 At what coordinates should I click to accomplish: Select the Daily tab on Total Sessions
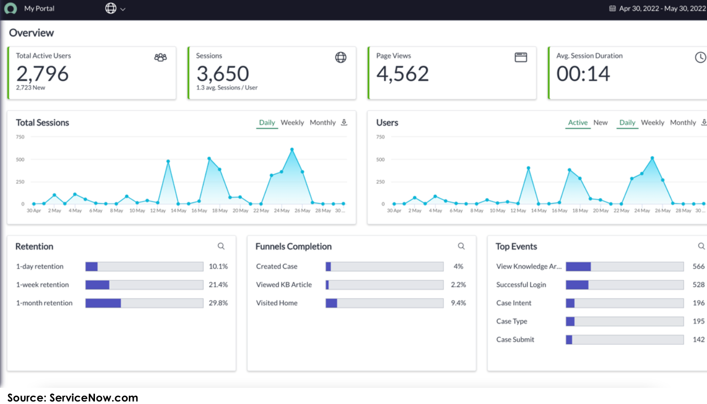point(267,122)
